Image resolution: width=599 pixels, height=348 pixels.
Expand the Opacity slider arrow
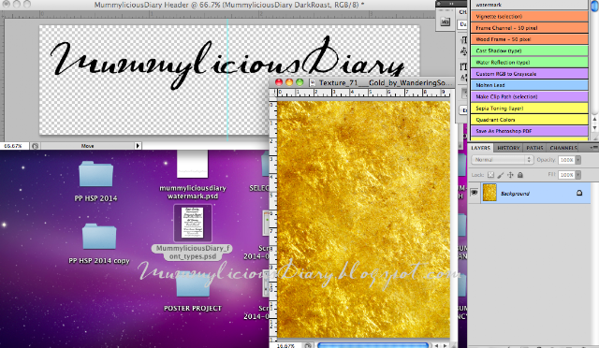pyautogui.click(x=578, y=160)
